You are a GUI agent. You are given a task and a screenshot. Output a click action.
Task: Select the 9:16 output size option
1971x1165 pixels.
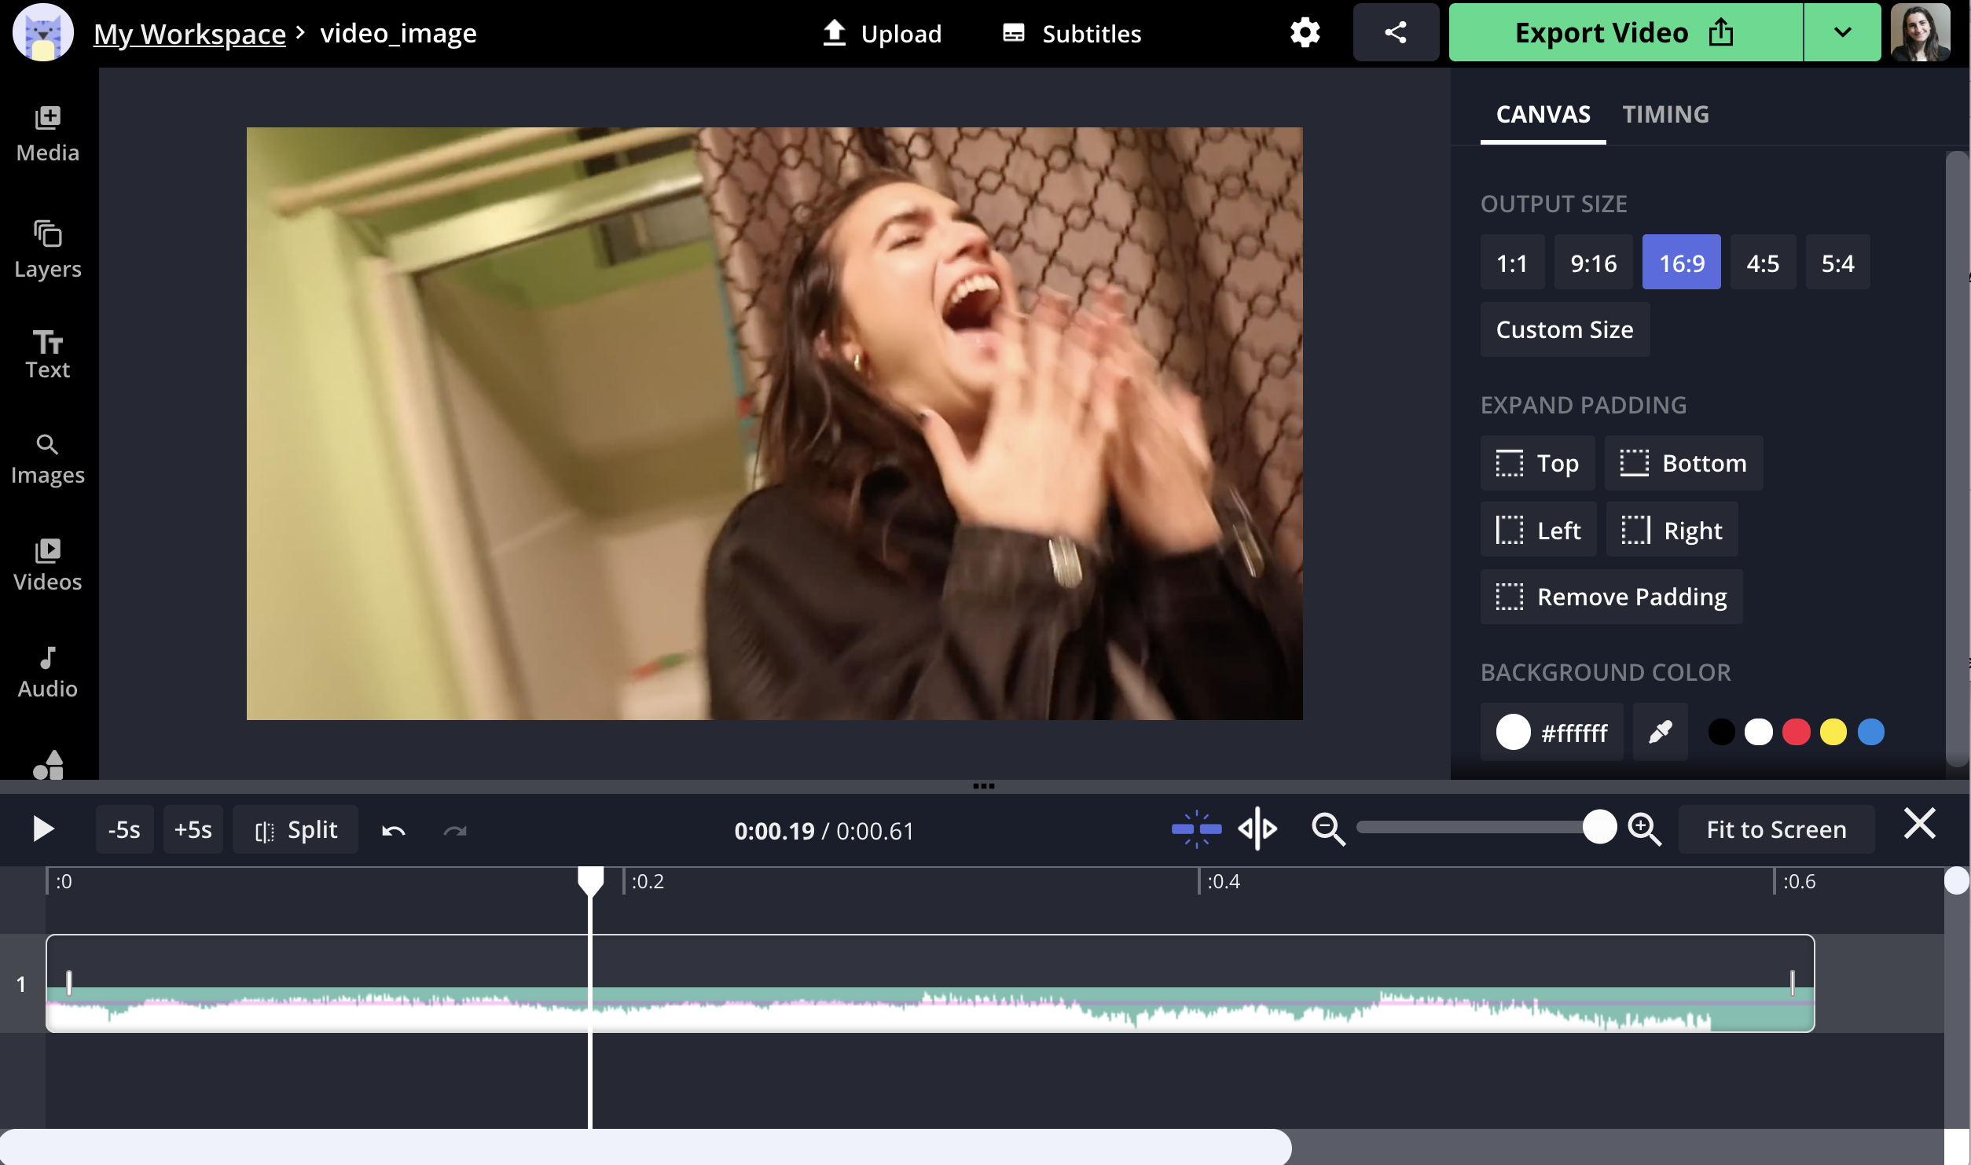click(1593, 262)
